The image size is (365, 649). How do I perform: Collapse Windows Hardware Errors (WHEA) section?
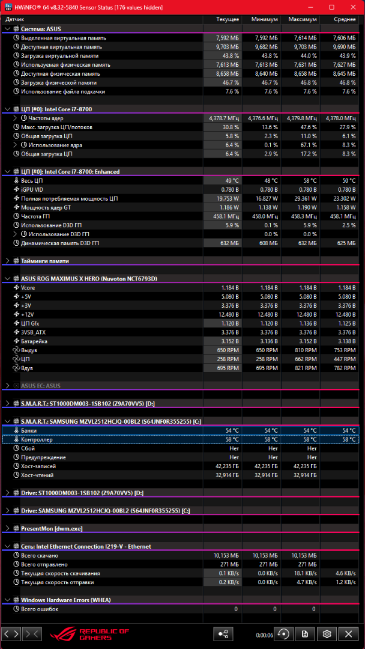(8, 600)
